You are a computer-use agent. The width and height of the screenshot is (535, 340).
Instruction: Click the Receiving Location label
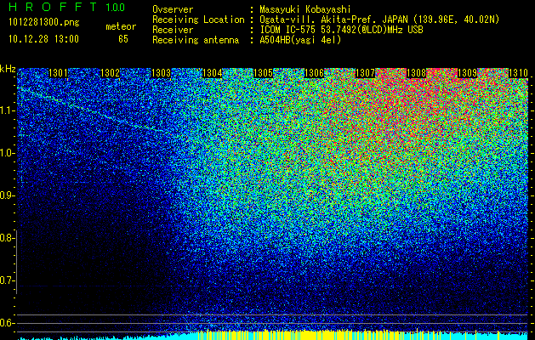(198, 20)
